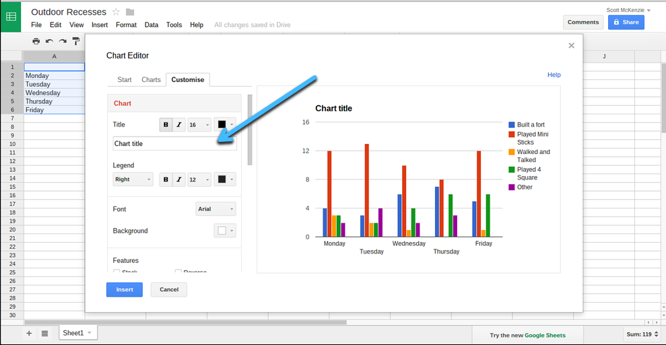Pick the chart background color swatch

pos(225,231)
